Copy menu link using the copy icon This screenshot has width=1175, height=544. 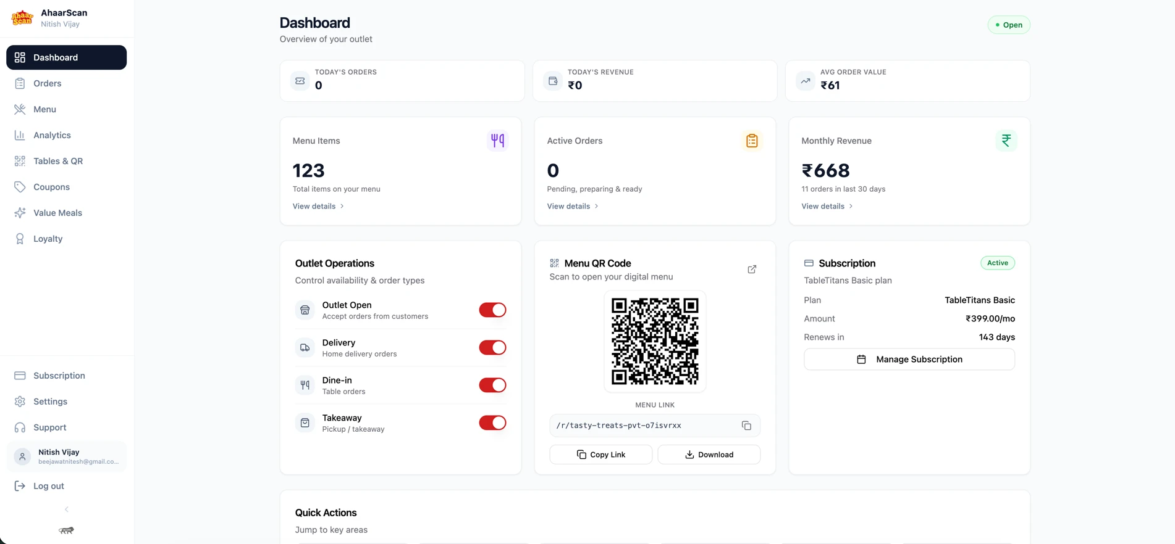tap(746, 426)
